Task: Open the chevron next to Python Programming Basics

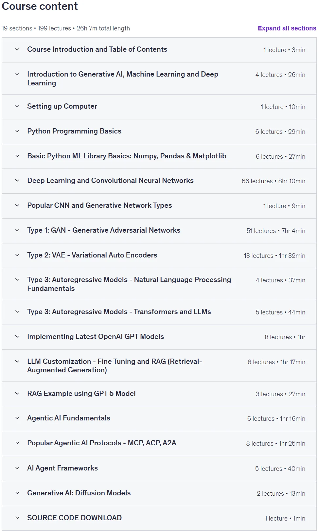Action: [x=17, y=131]
